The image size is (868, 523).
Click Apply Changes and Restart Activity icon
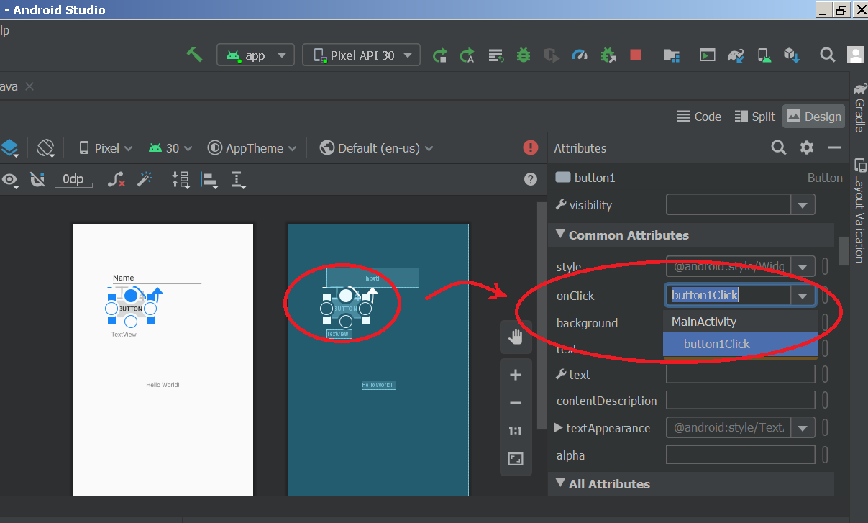point(439,55)
